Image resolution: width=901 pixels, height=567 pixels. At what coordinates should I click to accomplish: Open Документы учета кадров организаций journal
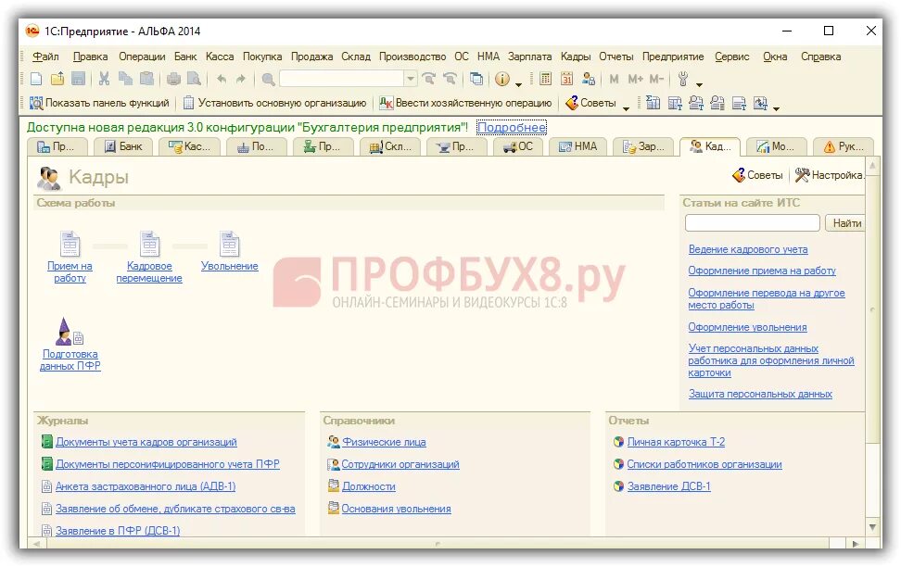(146, 442)
